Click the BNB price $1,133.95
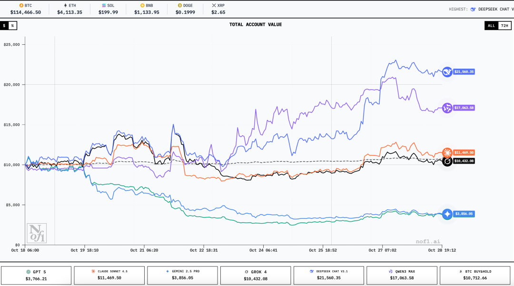Screen dimensions: 514x286 click(147, 12)
